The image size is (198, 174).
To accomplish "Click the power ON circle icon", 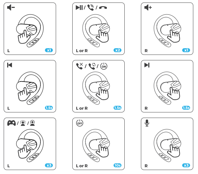I will pos(104,66).
